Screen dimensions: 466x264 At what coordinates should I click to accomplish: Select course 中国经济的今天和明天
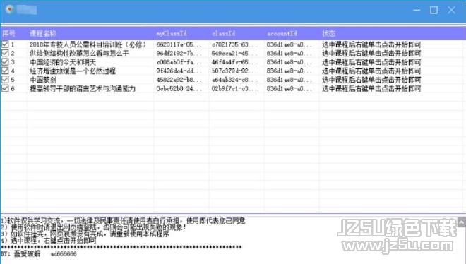click(62, 62)
